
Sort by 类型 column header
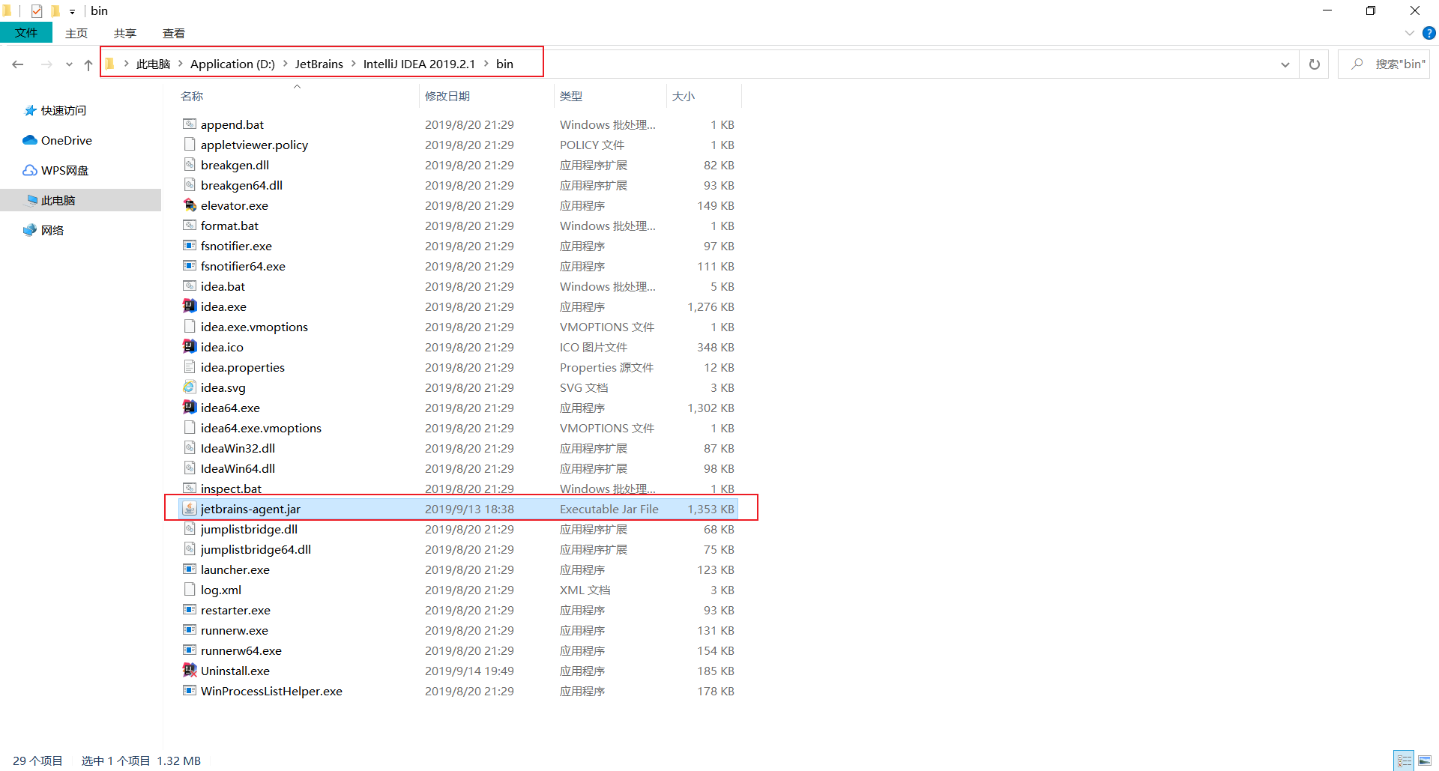571,96
